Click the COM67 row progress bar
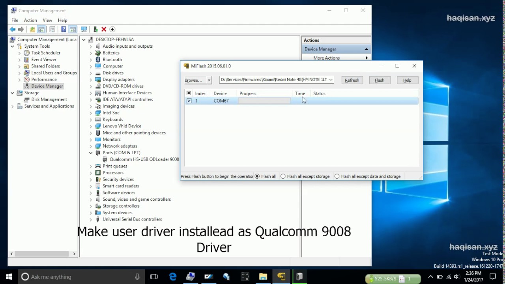 (264, 101)
